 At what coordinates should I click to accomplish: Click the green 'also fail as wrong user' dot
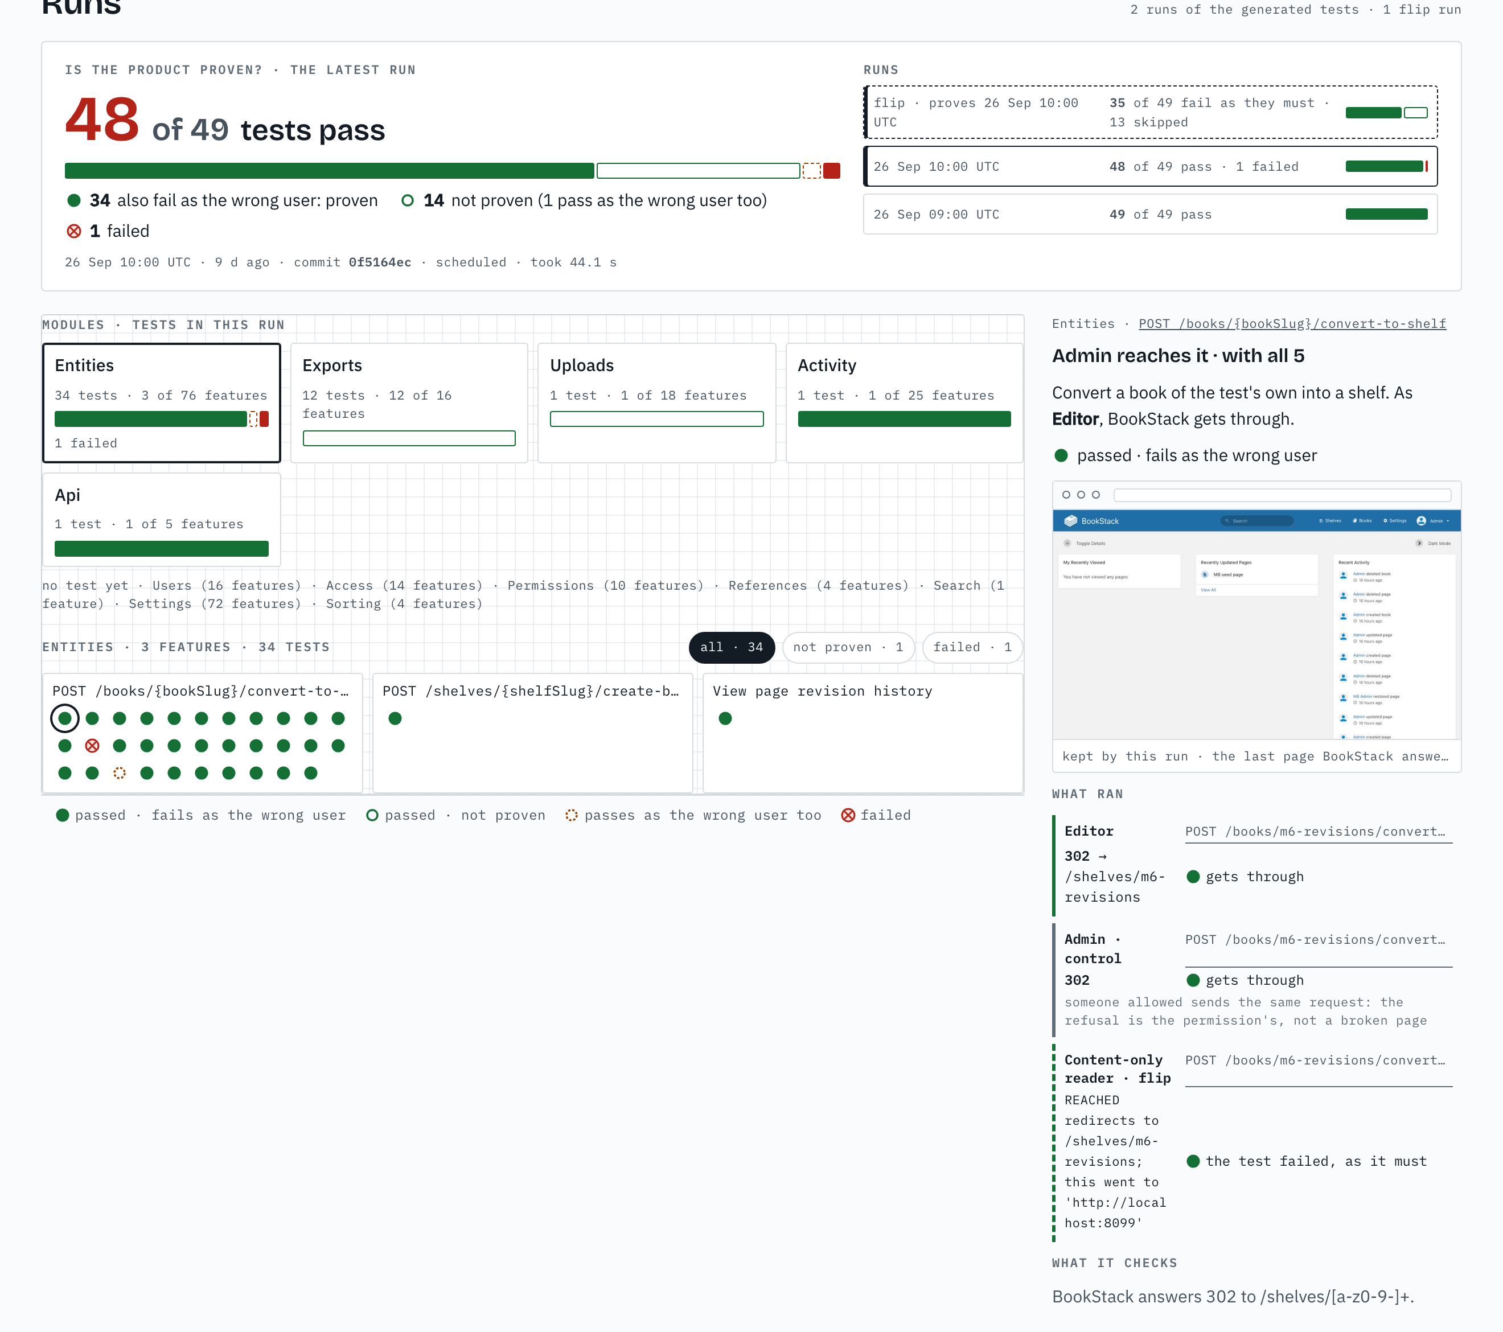coord(73,201)
